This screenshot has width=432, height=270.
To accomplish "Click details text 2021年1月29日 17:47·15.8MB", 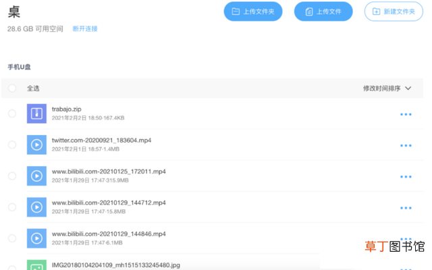I will click(88, 211).
